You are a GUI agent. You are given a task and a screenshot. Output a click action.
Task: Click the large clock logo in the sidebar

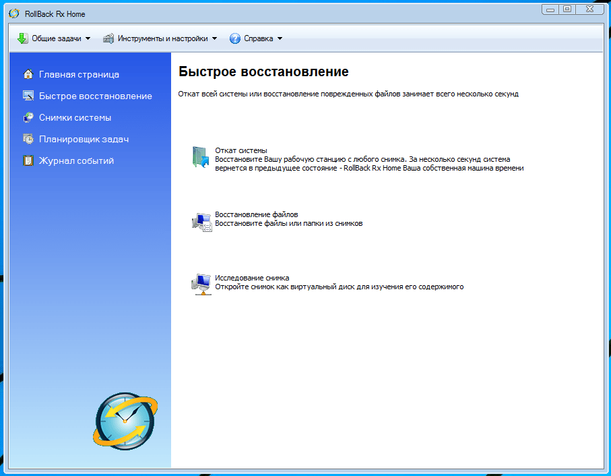pyautogui.click(x=125, y=421)
